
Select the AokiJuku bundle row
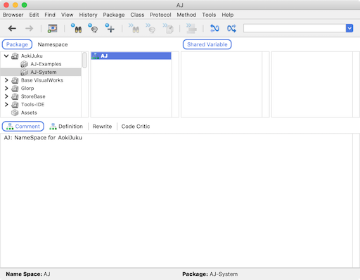coord(41,56)
